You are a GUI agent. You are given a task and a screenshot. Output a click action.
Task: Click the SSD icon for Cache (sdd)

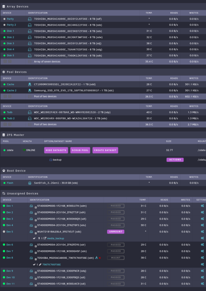point(30,85)
